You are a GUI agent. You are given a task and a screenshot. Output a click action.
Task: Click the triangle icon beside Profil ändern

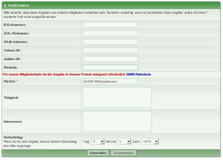5,5
